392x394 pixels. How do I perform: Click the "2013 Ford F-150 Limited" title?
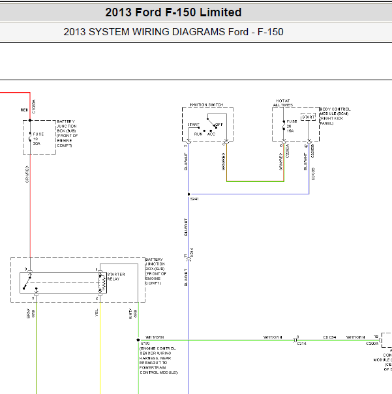[173, 12]
